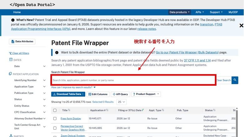
Task: Expand the CPC Classification filter
Action: click(44, 112)
